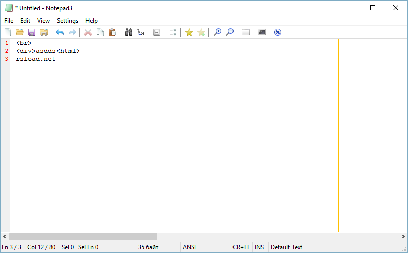Click the Copy icon in the toolbar
The image size is (408, 253).
(x=100, y=32)
